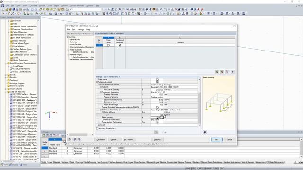The width and height of the screenshot is (303, 170).
Task: Collapse the Component description group
Action: click(101, 92)
